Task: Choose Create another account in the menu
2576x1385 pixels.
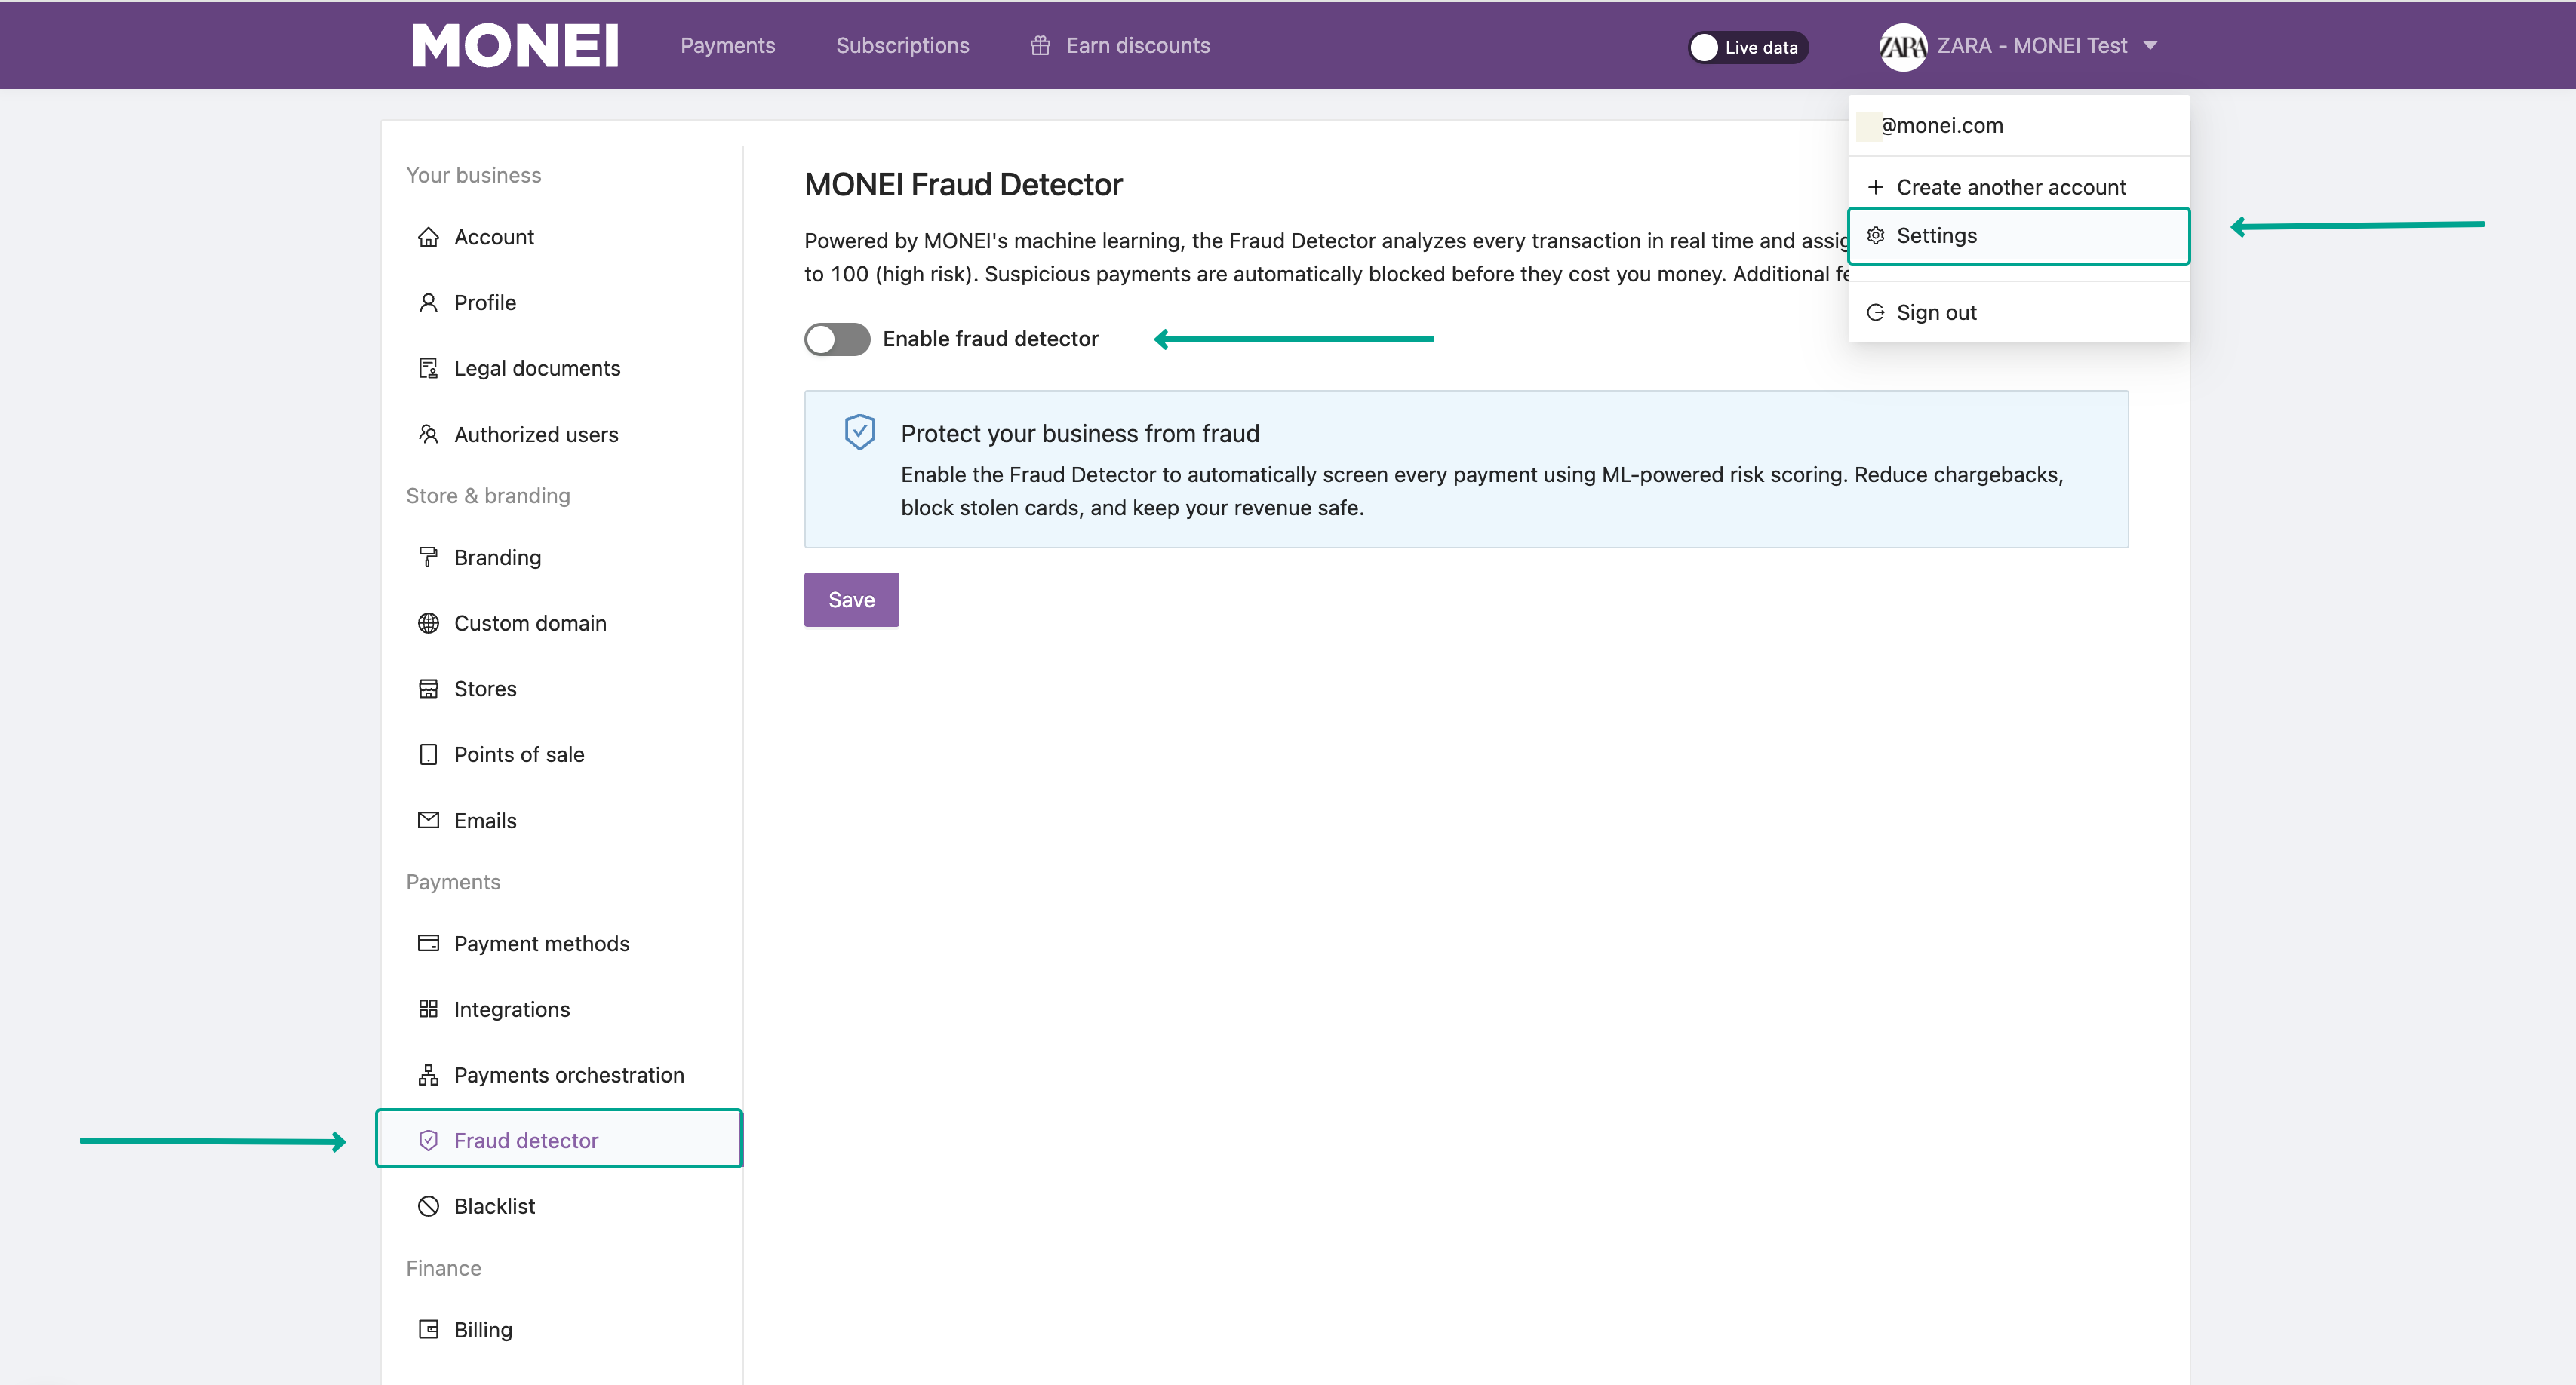Action: coord(2019,187)
